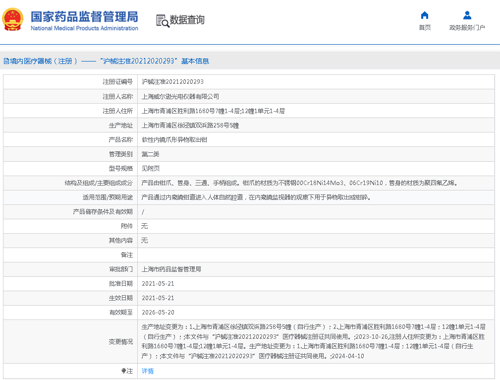The image size is (500, 380).
Task: Click the data query magnifier icon
Action: coord(162,20)
